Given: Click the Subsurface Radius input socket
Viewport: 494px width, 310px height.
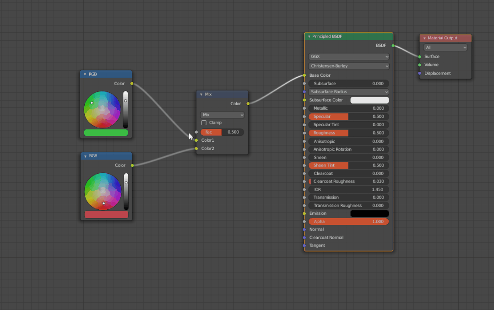Looking at the screenshot, I should pos(304,92).
